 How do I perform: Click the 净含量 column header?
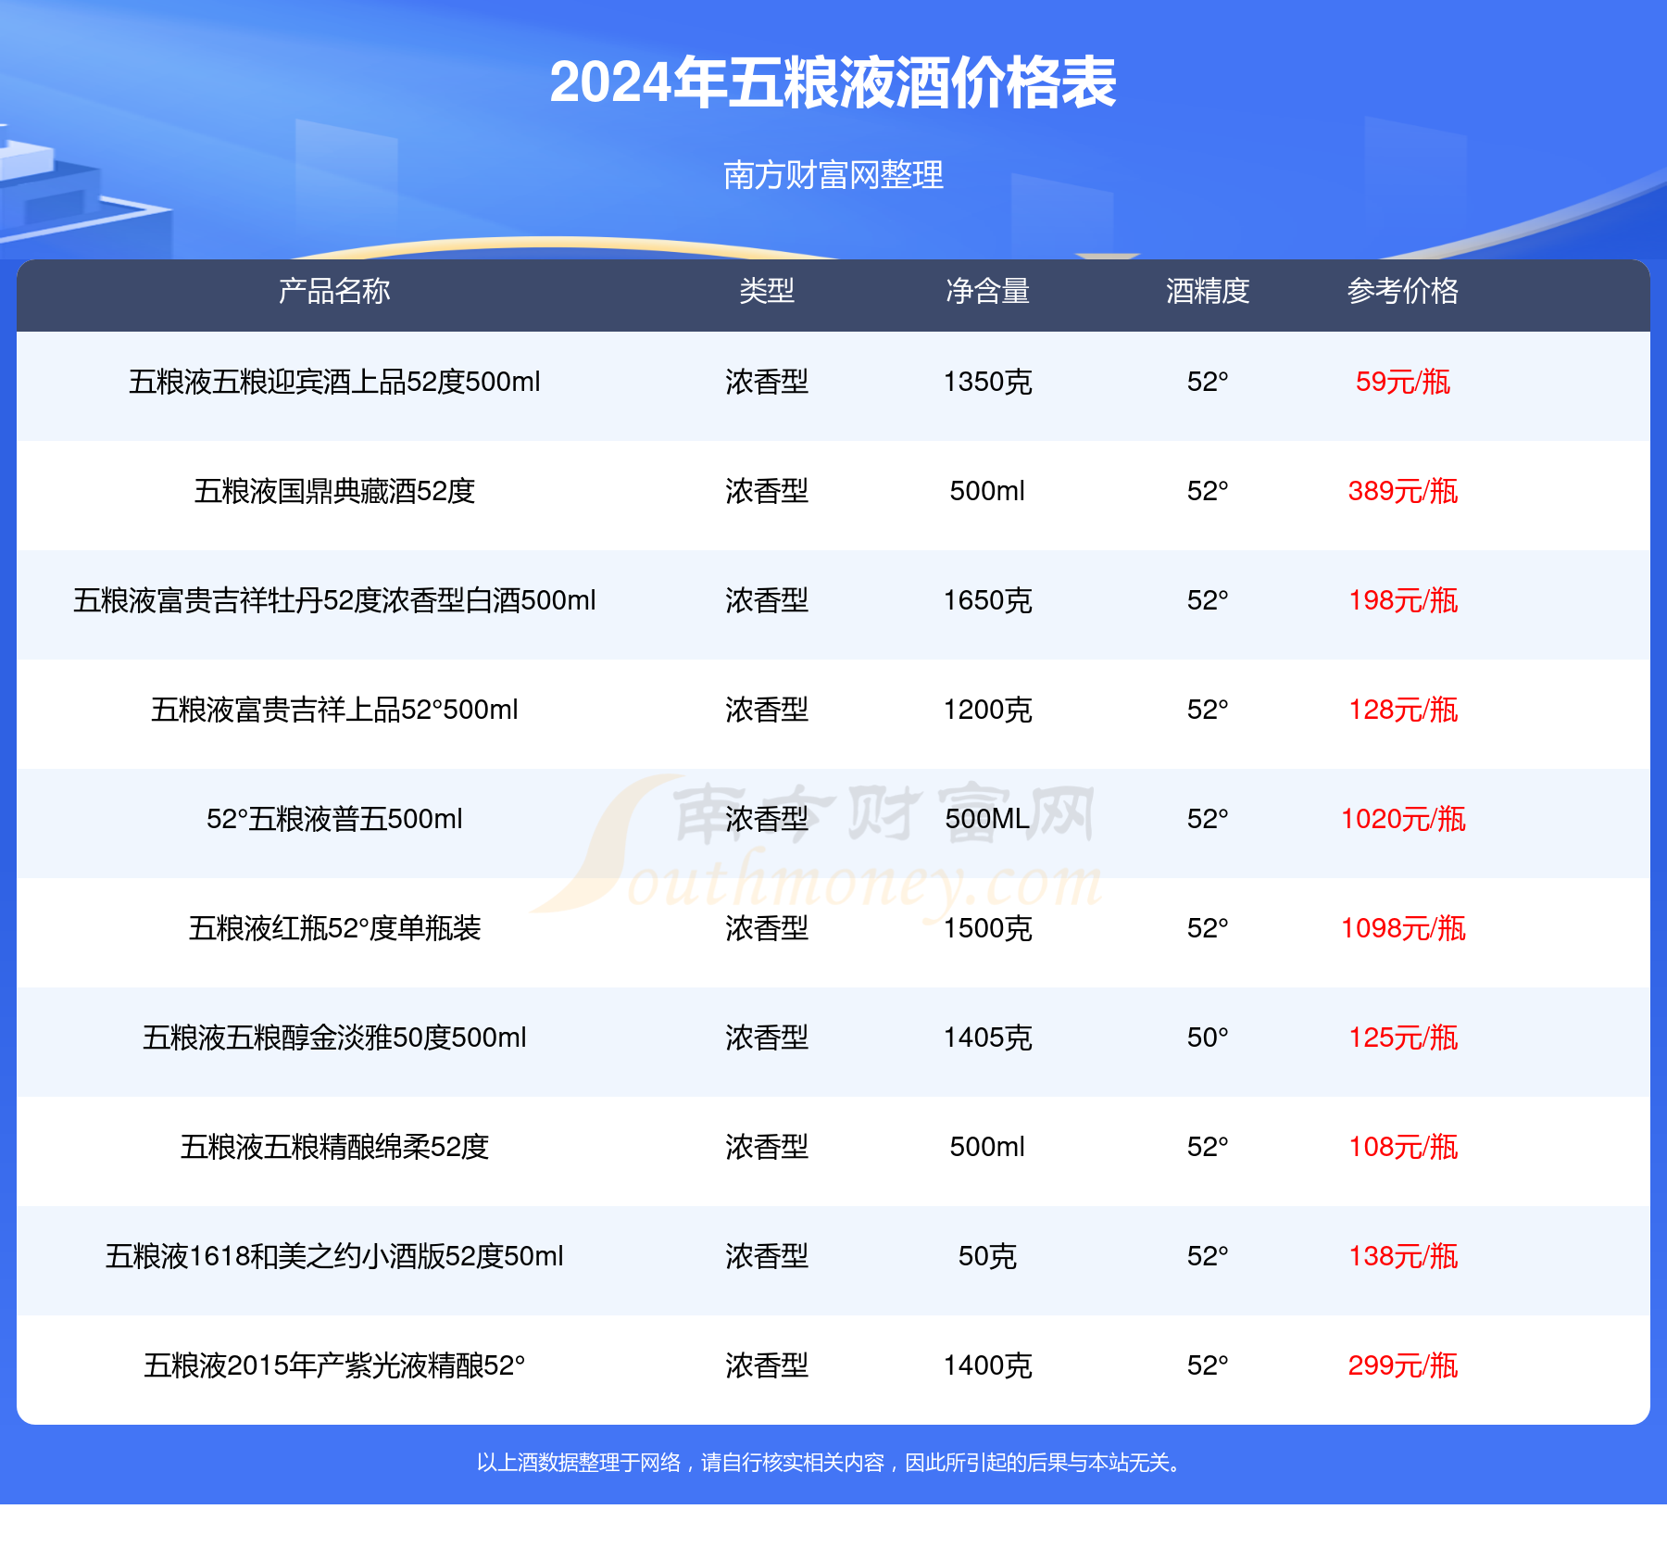tap(987, 291)
